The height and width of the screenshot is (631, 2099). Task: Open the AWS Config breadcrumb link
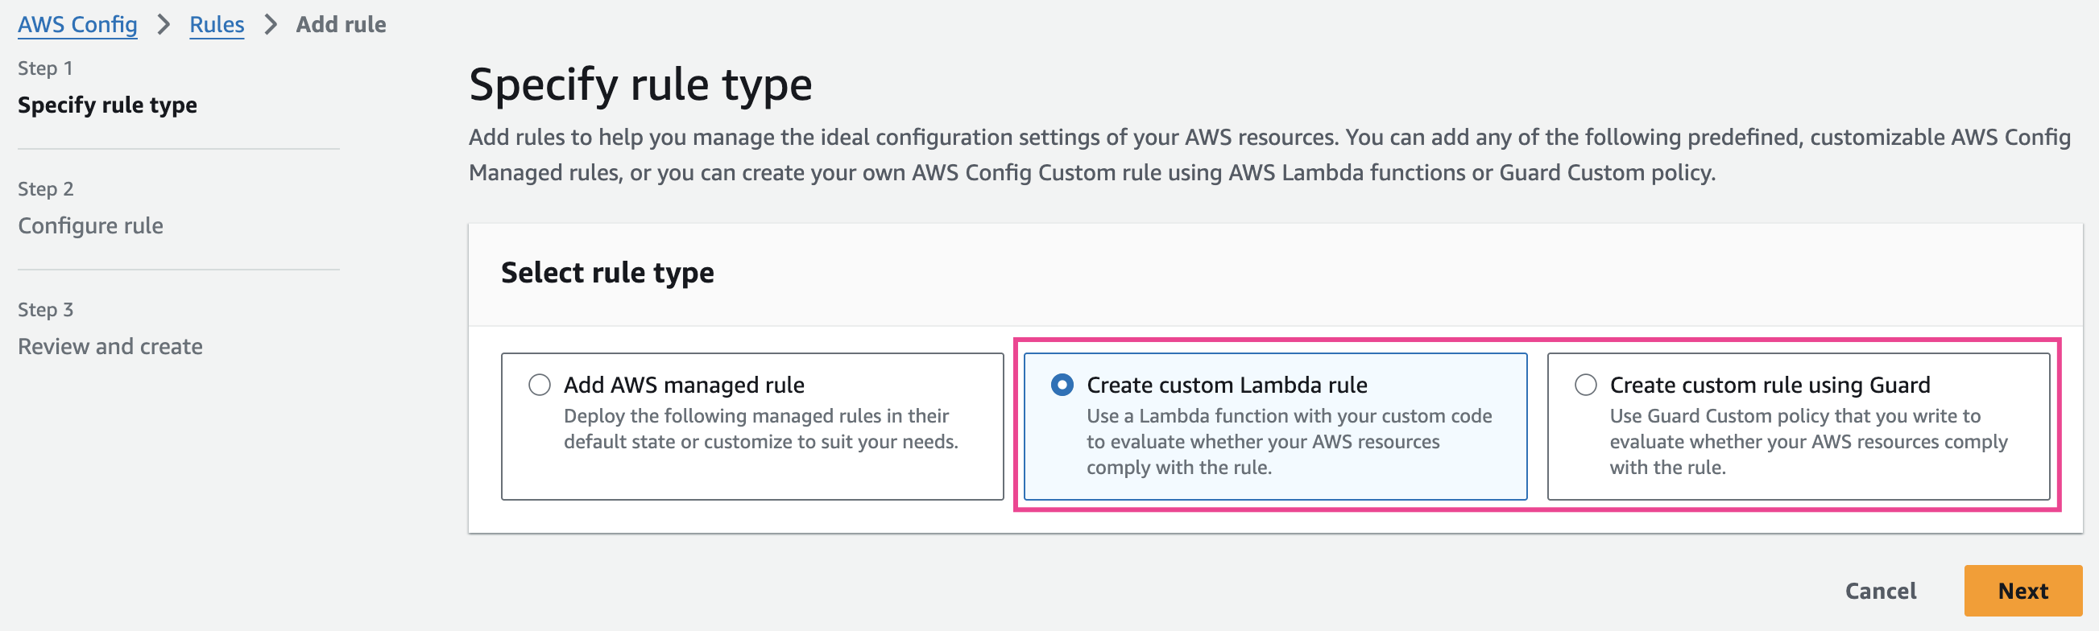click(x=77, y=24)
